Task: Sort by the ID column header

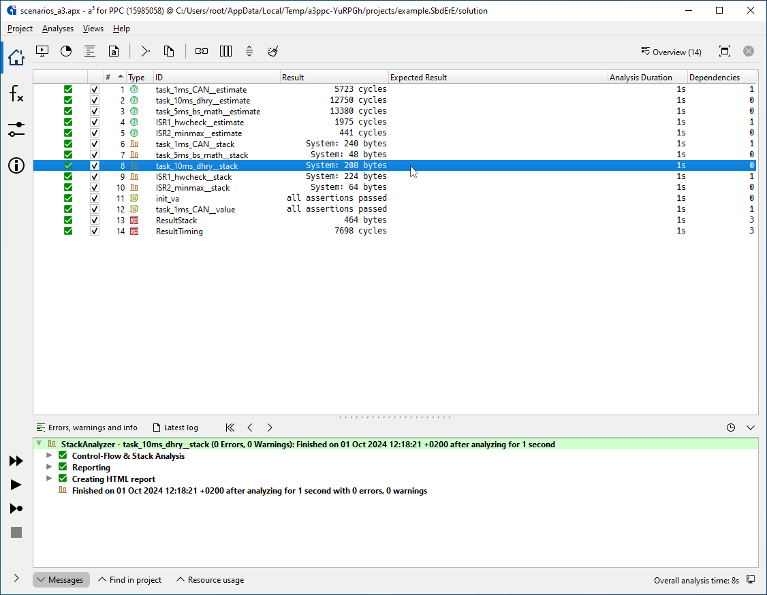Action: [x=217, y=77]
